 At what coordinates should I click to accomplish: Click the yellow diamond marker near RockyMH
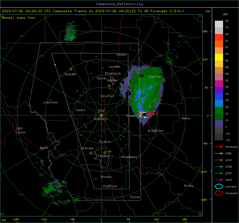point(71,69)
